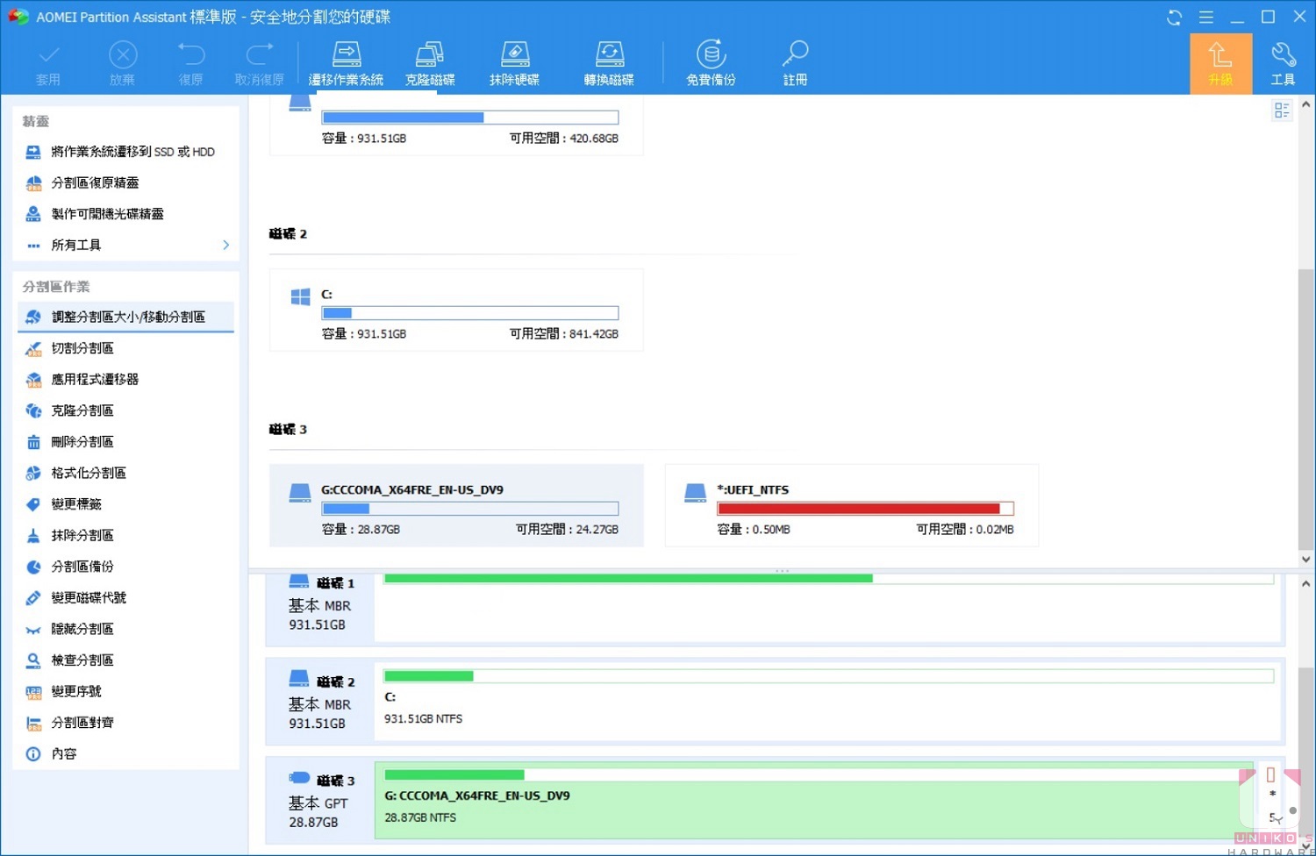The width and height of the screenshot is (1316, 856).
Task: Select the G:CCCOMA_X64FRE_EN-US_DV9 partition card
Action: [x=456, y=506]
